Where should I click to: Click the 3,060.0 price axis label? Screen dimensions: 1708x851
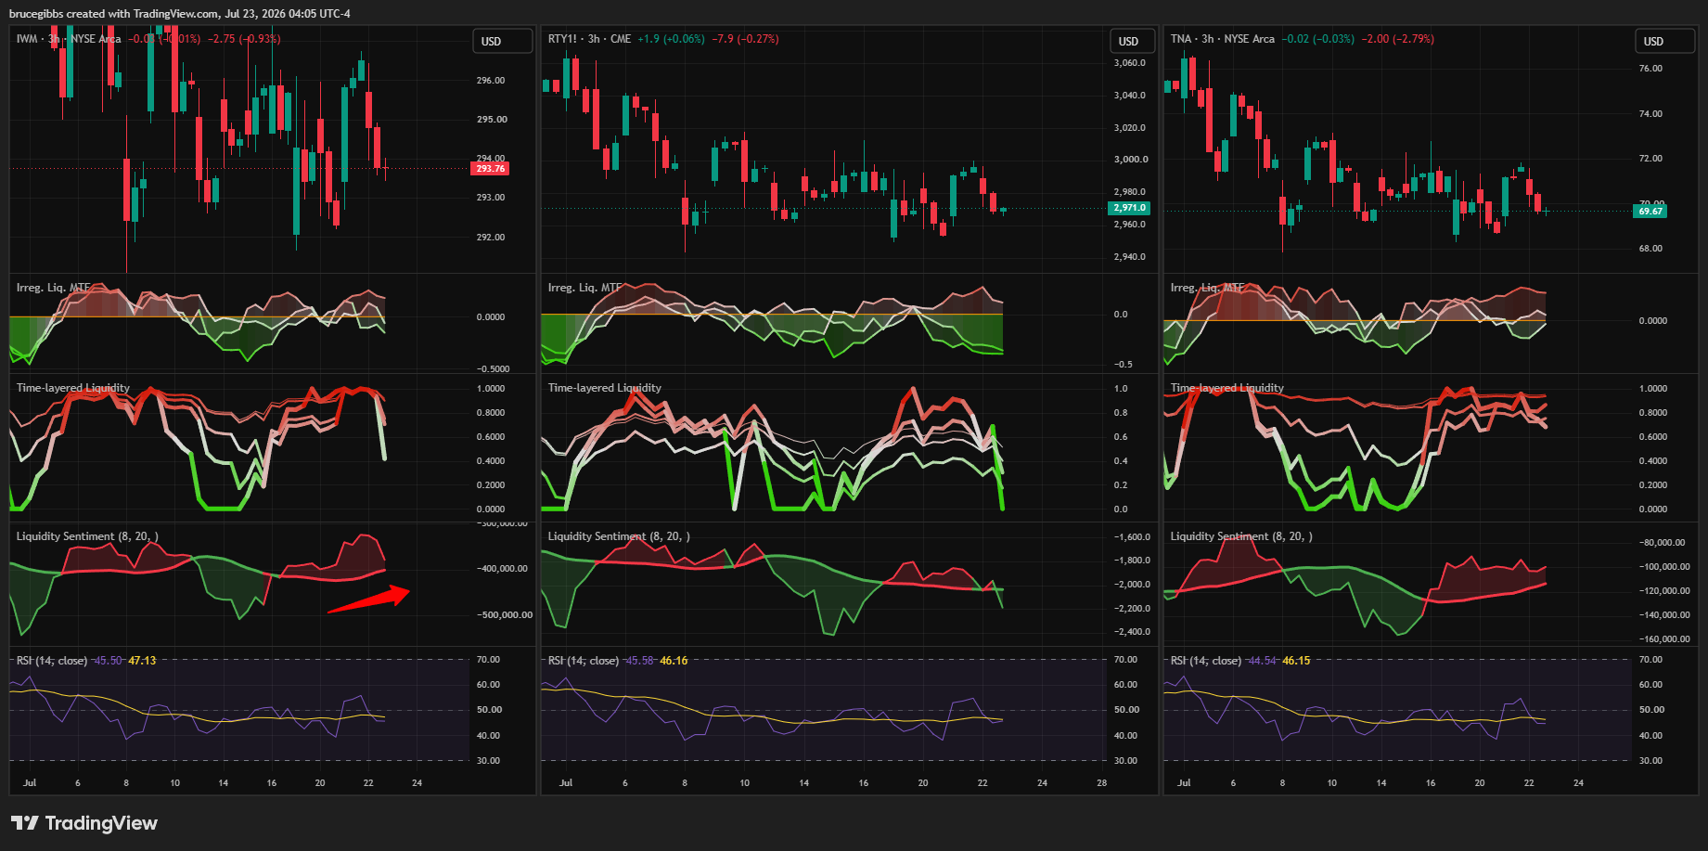(1130, 63)
